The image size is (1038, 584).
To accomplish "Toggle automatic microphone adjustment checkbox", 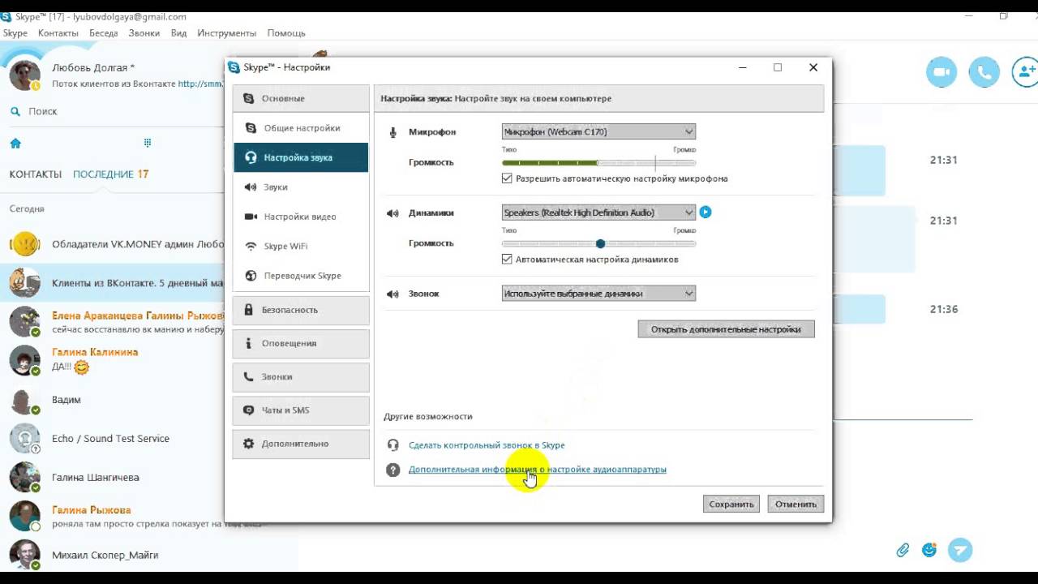I will click(507, 178).
